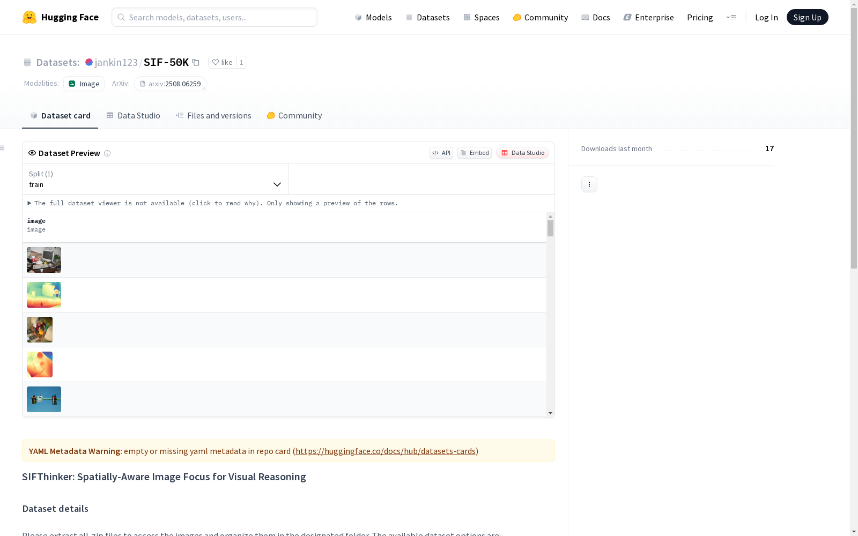Switch to the Dataset card tab
Image resolution: width=858 pixels, height=536 pixels.
[x=60, y=116]
